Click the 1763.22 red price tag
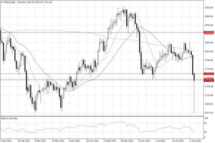215x143 pixels. [209, 74]
